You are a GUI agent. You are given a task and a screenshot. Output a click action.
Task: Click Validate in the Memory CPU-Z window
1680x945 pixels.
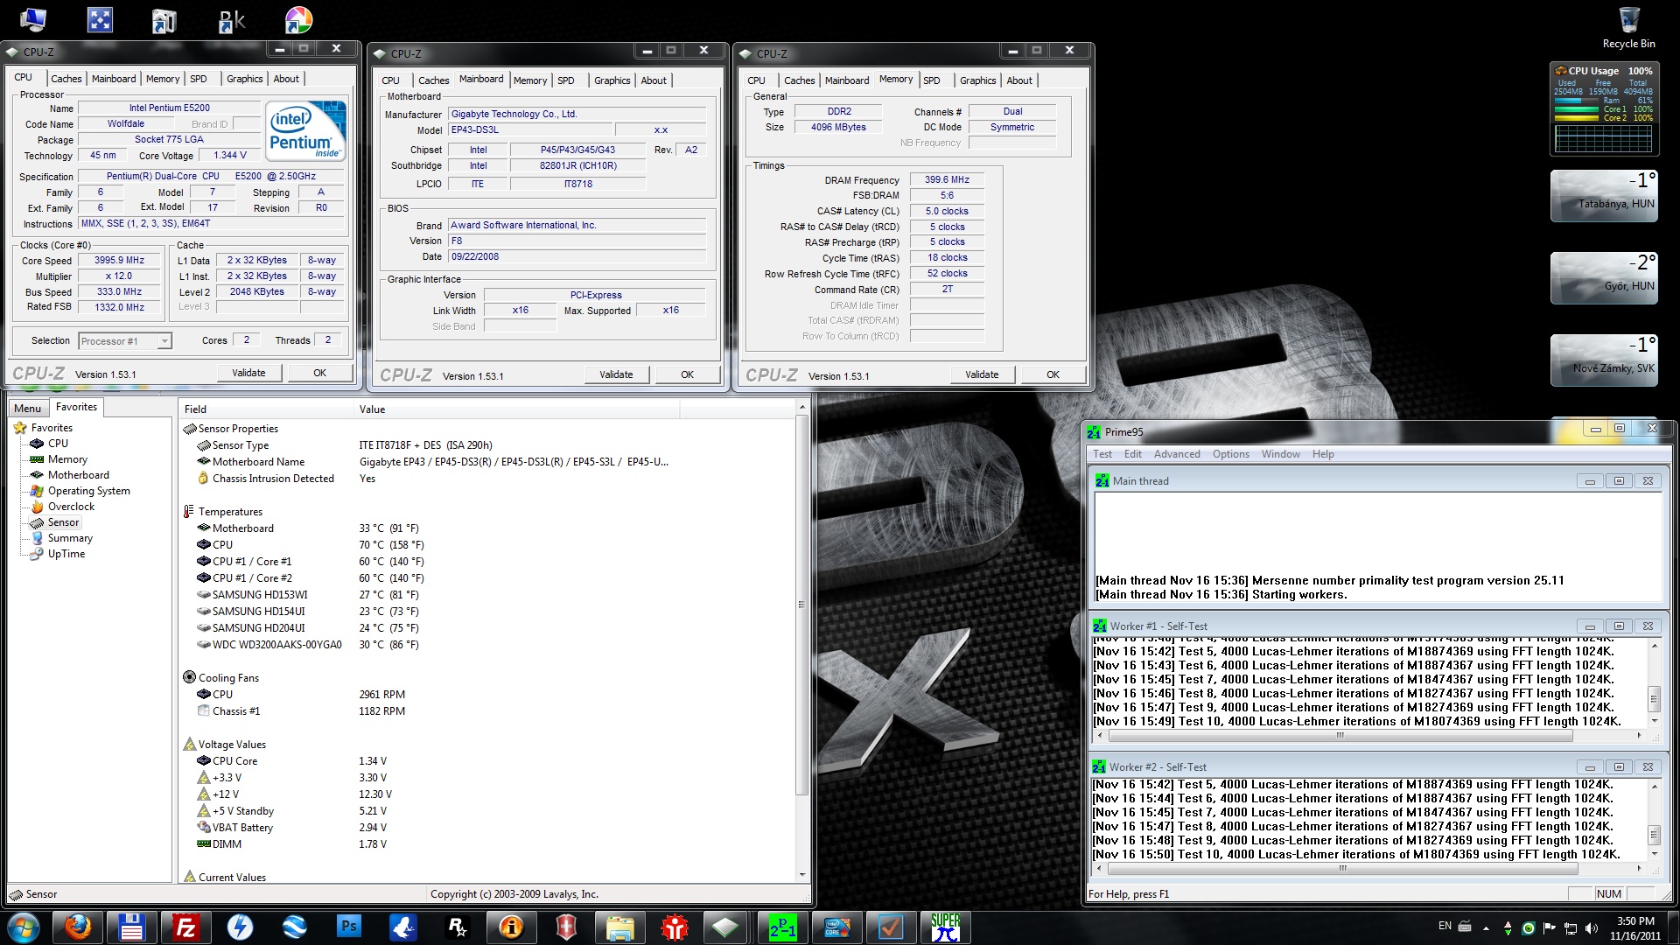(982, 374)
